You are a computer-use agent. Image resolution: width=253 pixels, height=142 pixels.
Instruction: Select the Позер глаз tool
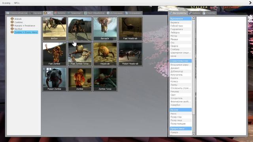coord(181,117)
